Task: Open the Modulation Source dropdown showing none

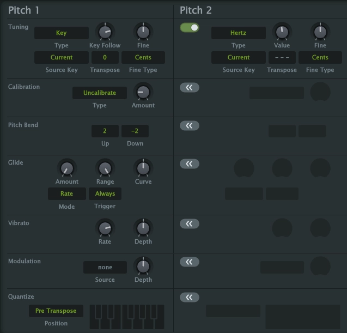Action: (105, 268)
